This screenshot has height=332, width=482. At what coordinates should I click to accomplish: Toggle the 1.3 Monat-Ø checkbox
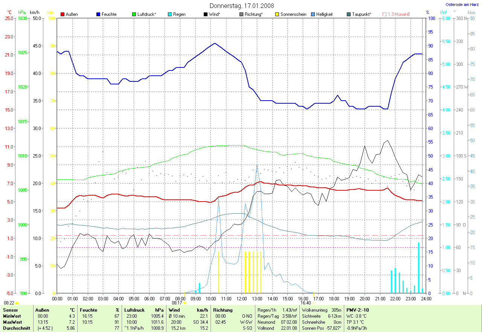point(384,14)
